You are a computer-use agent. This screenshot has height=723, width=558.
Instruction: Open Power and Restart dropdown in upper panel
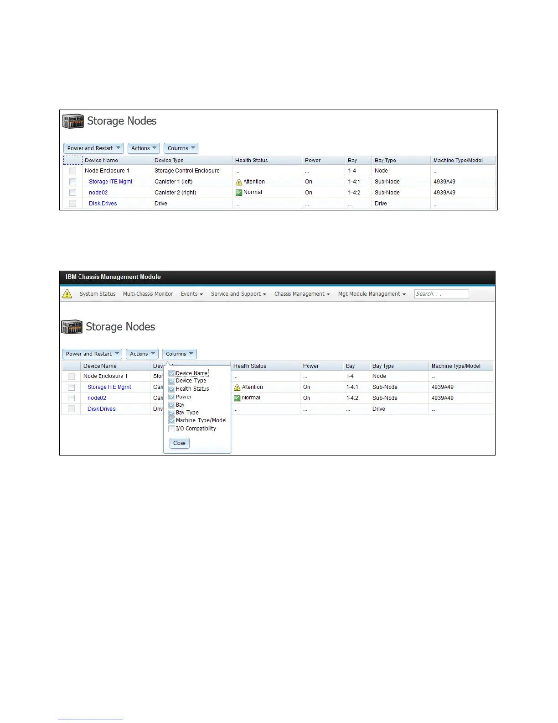pos(93,148)
